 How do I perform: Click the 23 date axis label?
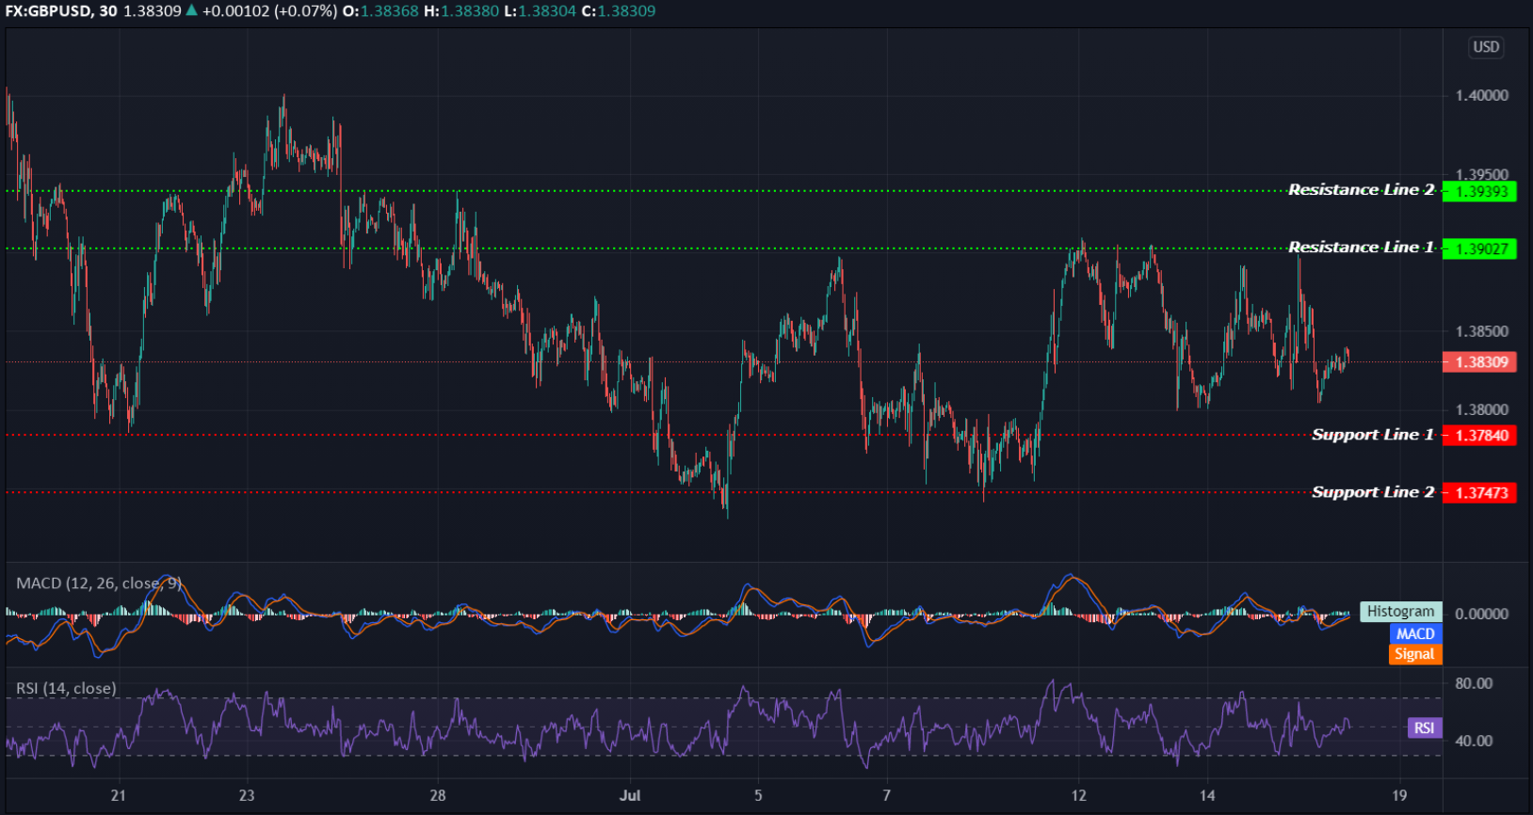(x=247, y=796)
